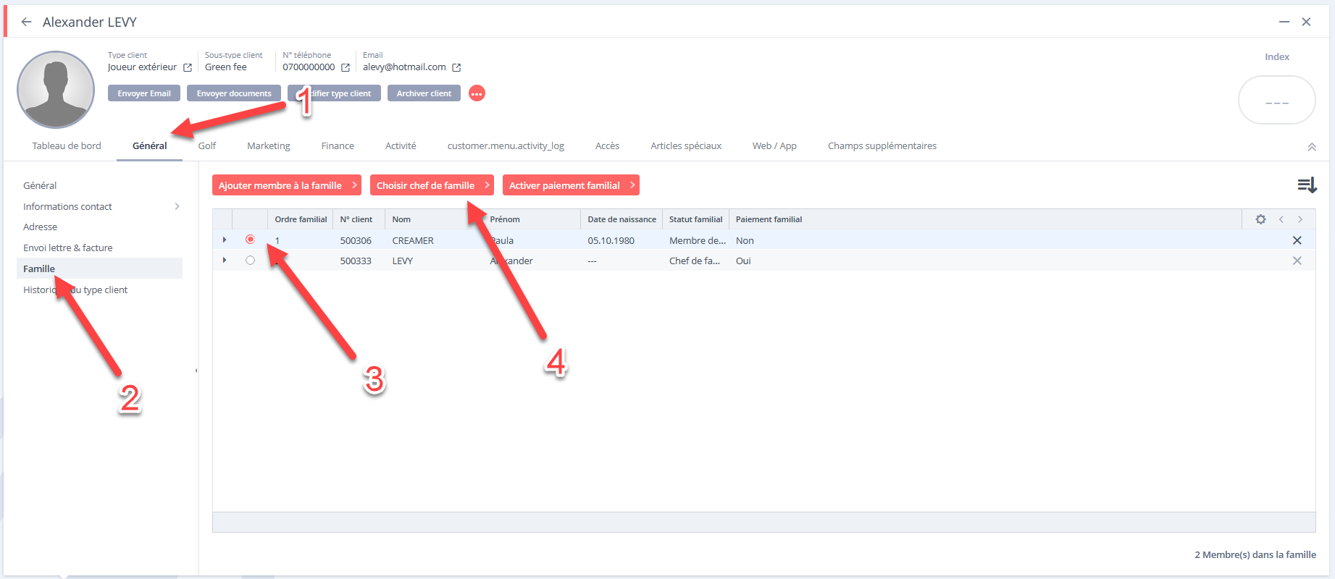Click the customer avatar picture

[56, 90]
